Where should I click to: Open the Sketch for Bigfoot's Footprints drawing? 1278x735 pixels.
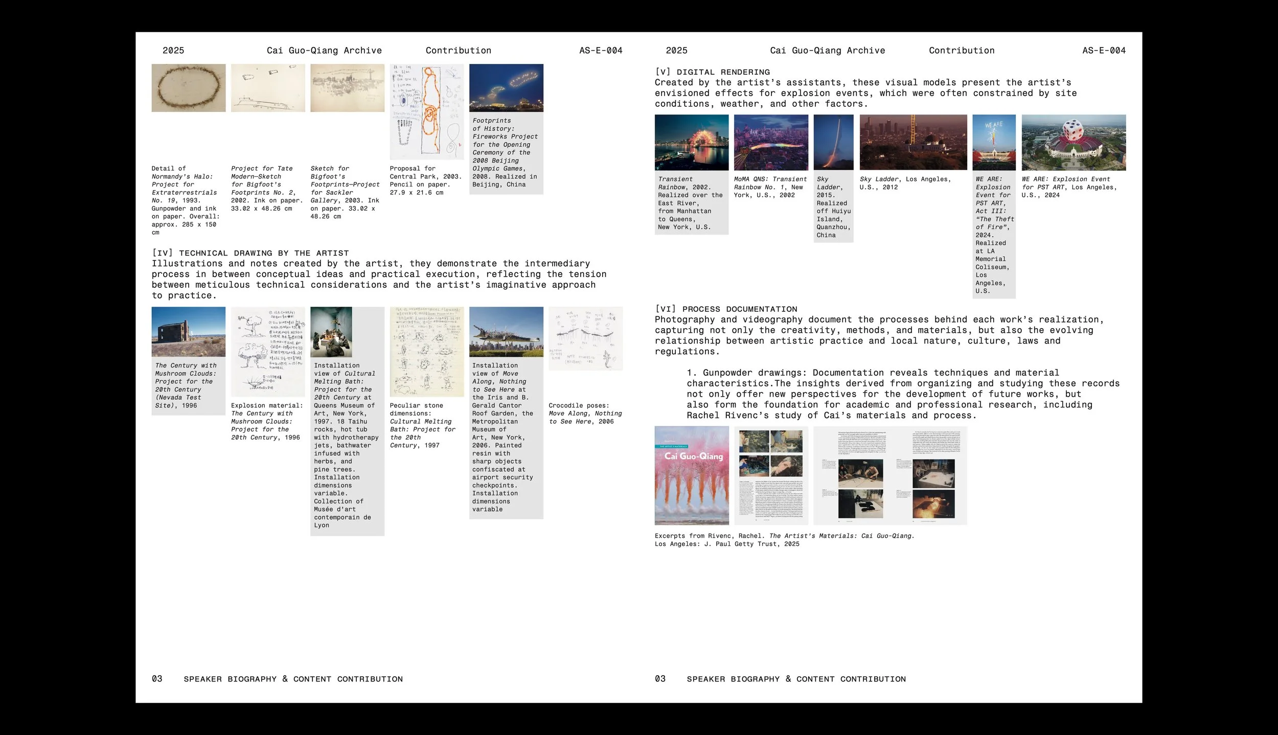coord(347,87)
